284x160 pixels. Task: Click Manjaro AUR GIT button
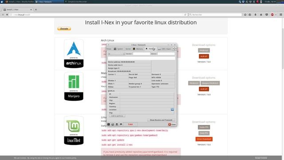pyautogui.click(x=204, y=89)
